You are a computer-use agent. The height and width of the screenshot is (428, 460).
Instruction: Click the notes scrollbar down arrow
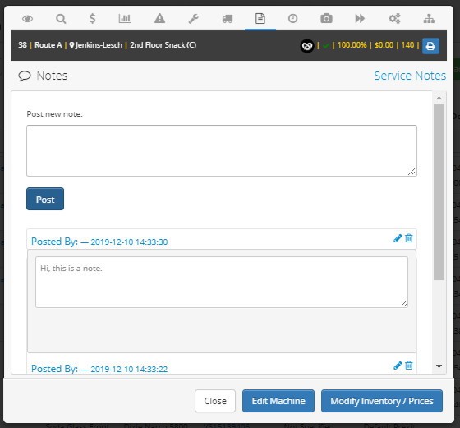tap(439, 366)
